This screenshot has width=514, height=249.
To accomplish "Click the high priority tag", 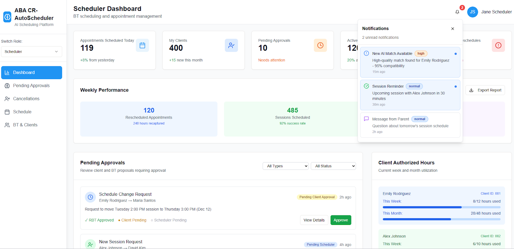I will [421, 54].
